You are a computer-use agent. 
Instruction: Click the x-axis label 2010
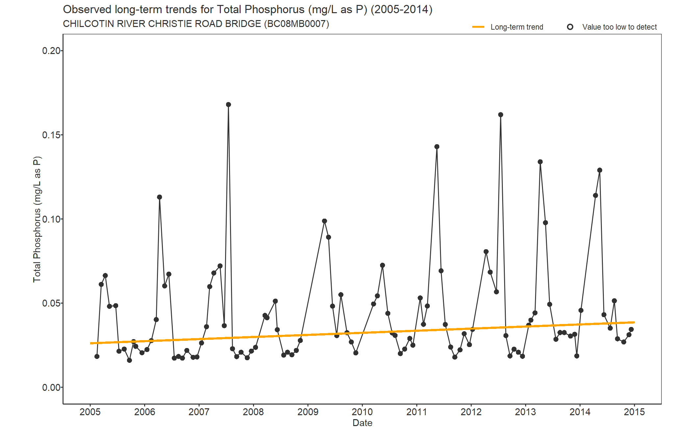[362, 412]
